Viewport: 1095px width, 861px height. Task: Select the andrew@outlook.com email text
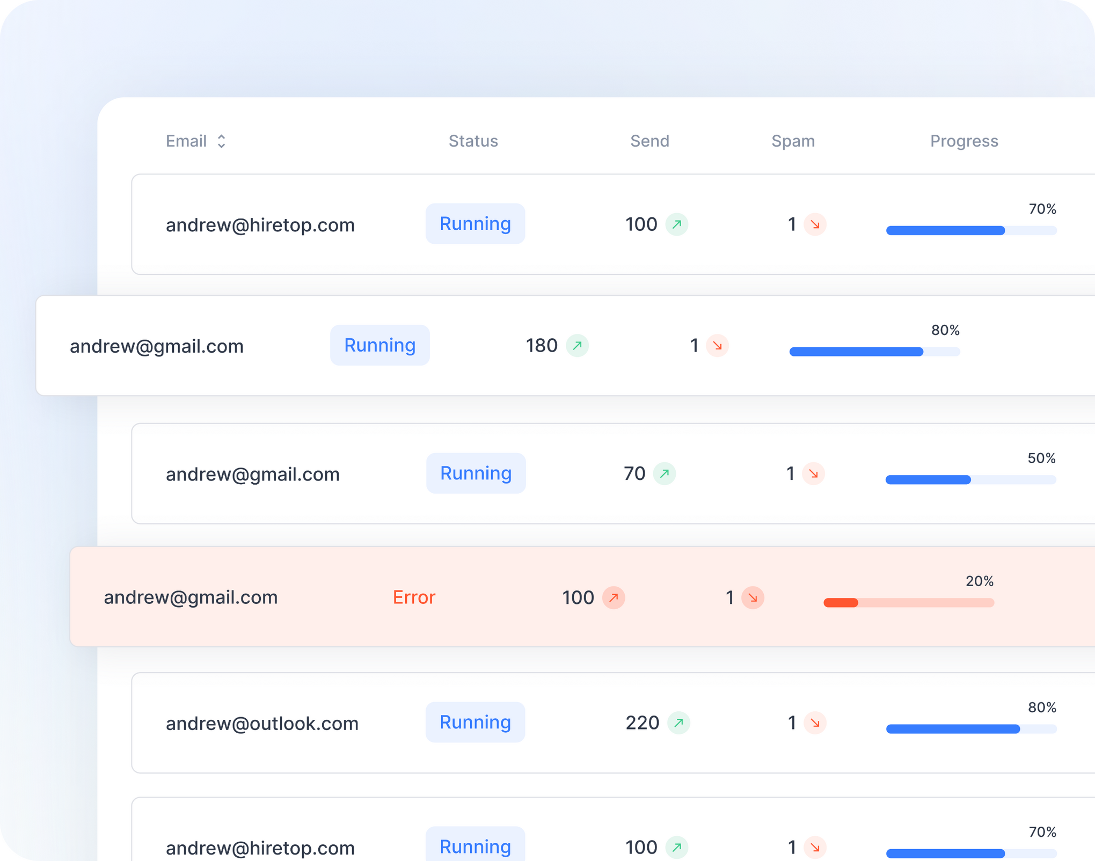[x=262, y=724]
